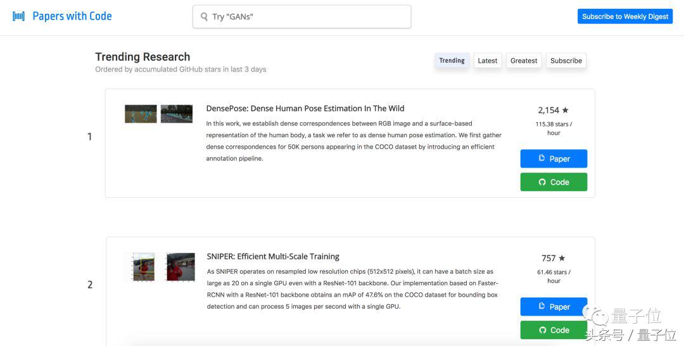Screen dimensions: 684x346
Task: Open the Papers with Code home link
Action: (x=72, y=16)
